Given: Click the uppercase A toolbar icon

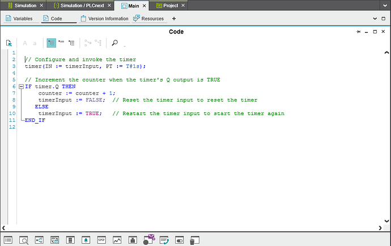Looking at the screenshot, I should tap(25, 43).
